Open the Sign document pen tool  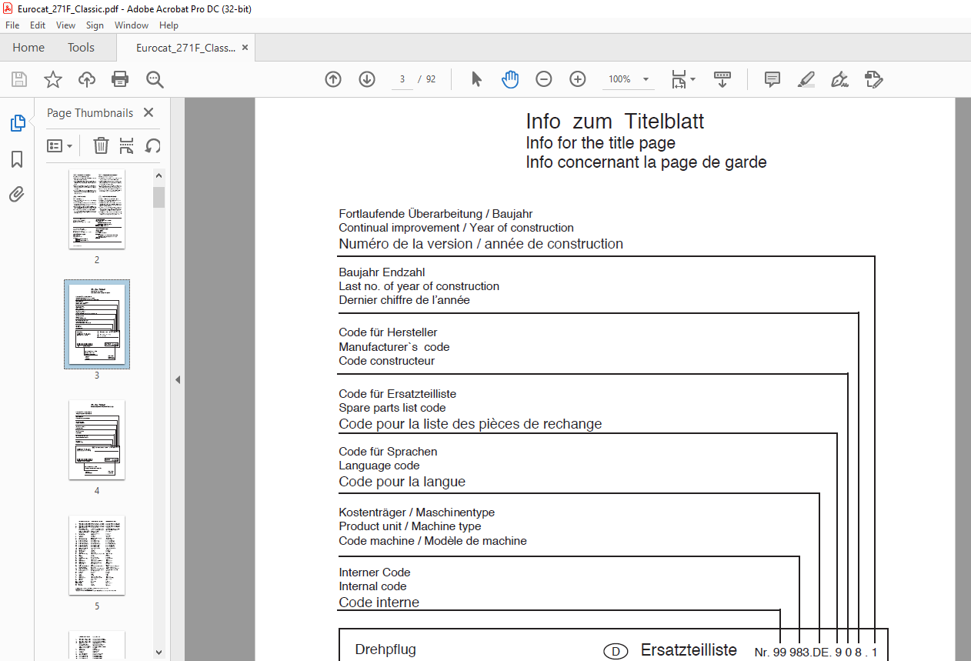(839, 79)
